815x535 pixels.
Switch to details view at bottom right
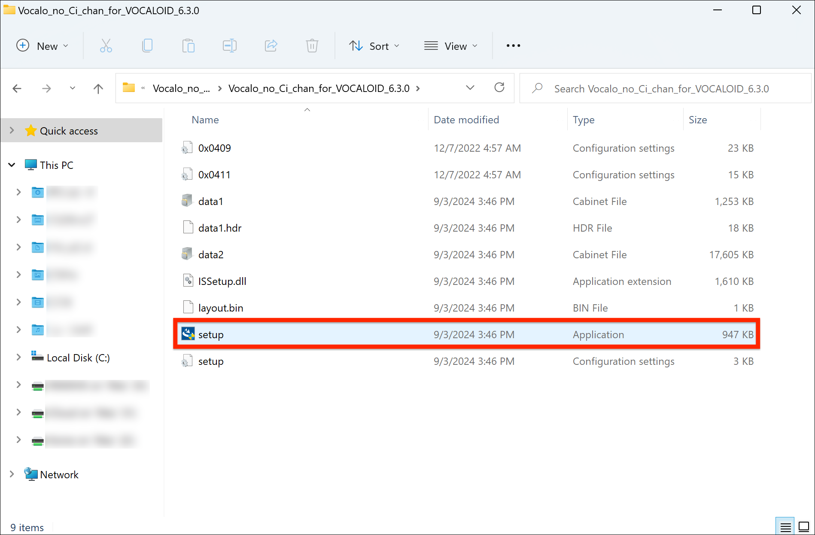point(785,526)
